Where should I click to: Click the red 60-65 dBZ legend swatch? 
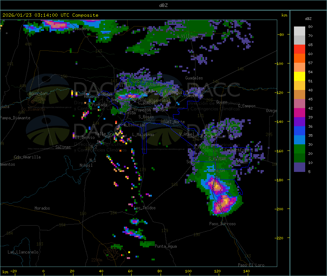pos(299,49)
